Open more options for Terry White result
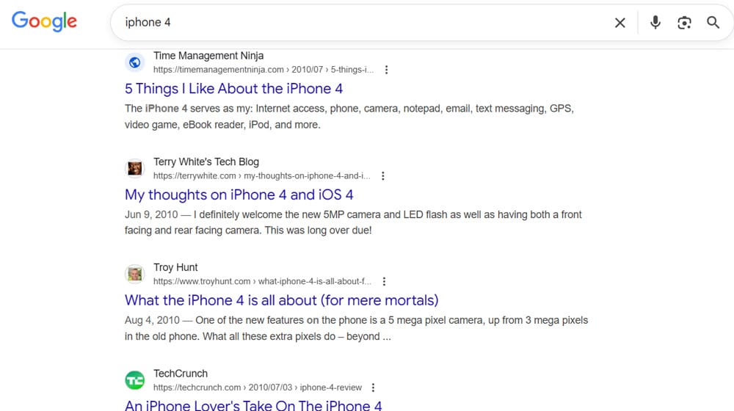The height and width of the screenshot is (411, 734). pyautogui.click(x=383, y=176)
